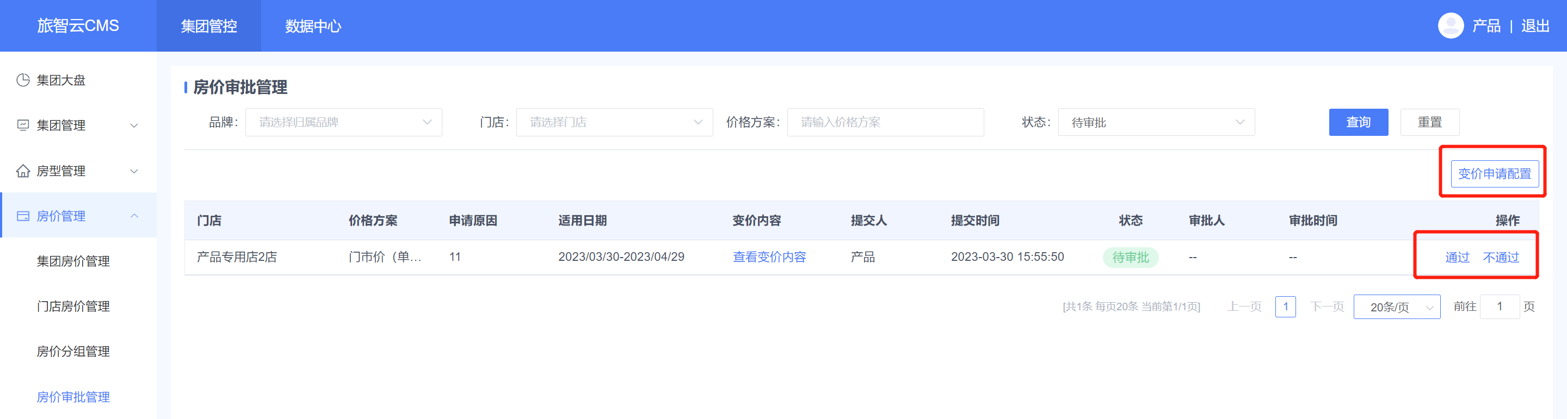The width and height of the screenshot is (1567, 419).
Task: Click the 变价申请配置 button
Action: click(1494, 174)
